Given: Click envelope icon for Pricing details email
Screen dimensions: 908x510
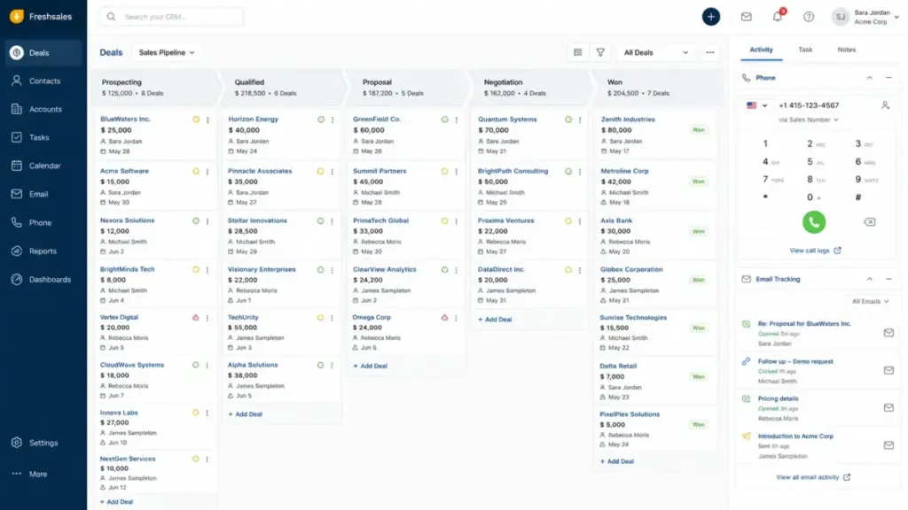Looking at the screenshot, I should tap(888, 407).
